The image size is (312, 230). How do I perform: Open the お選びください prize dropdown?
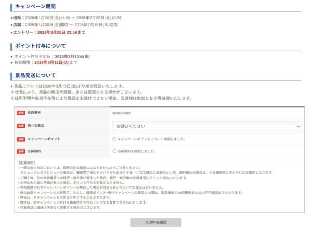pyautogui.click(x=206, y=126)
